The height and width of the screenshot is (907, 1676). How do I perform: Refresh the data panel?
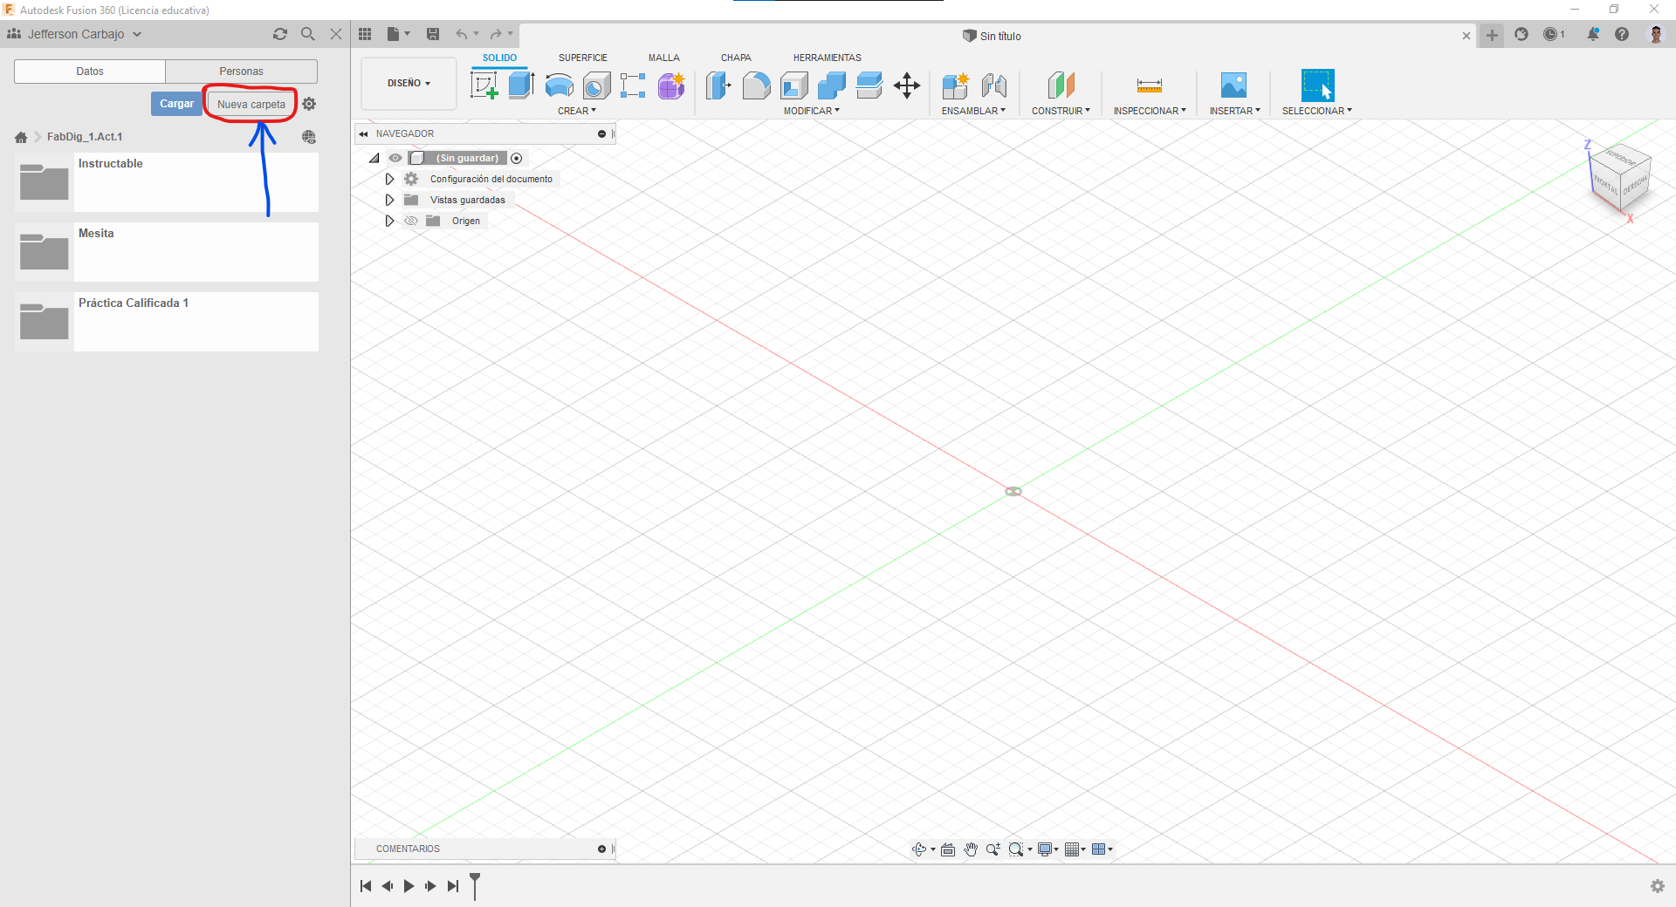tap(280, 34)
